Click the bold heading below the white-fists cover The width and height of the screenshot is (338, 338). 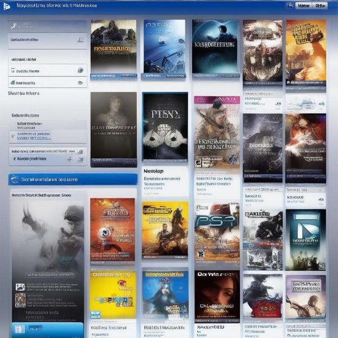pos(153,171)
